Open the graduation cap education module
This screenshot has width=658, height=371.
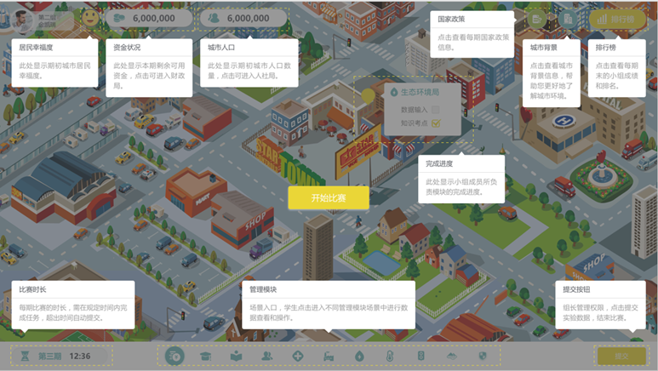click(x=205, y=356)
